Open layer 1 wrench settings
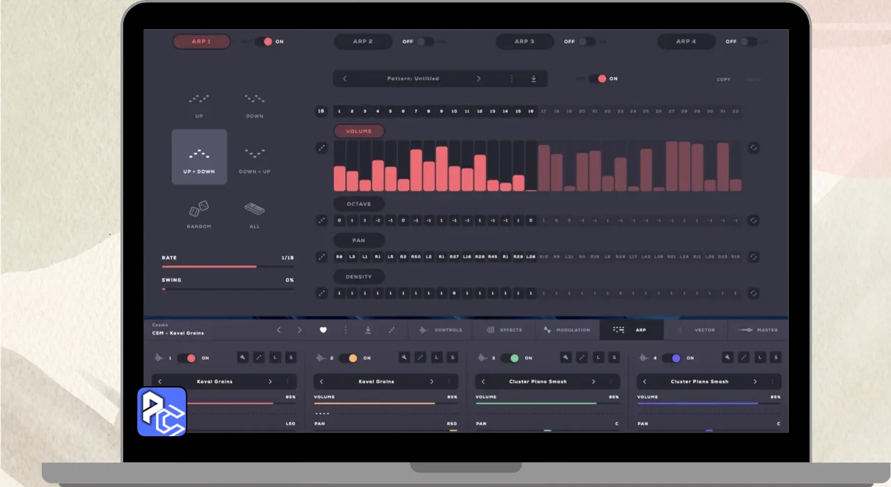 pos(243,358)
